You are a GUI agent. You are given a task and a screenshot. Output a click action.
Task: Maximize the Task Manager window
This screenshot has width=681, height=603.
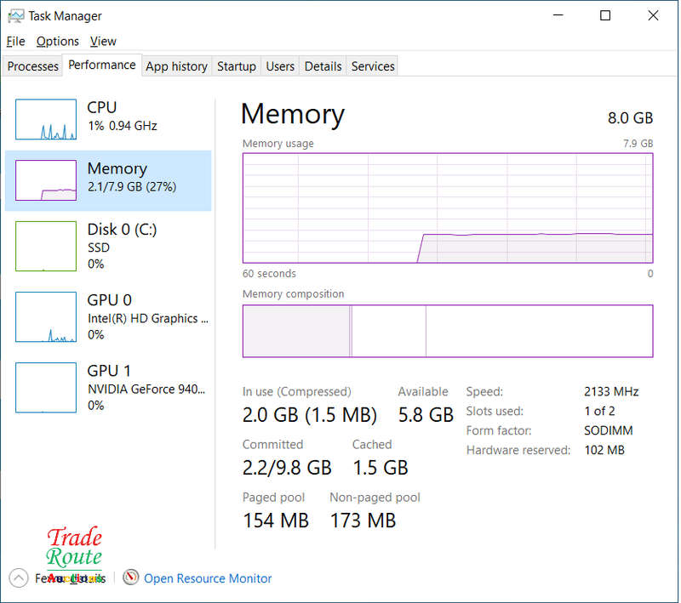pos(605,15)
